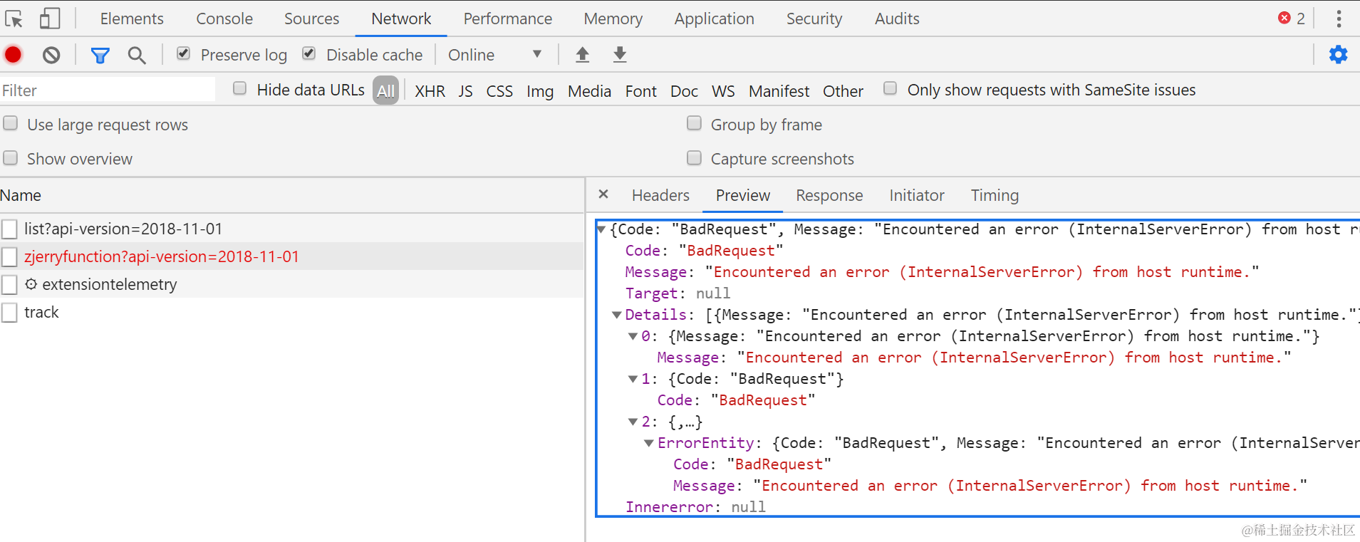The height and width of the screenshot is (542, 1360).
Task: Show the Response tab
Action: click(829, 195)
